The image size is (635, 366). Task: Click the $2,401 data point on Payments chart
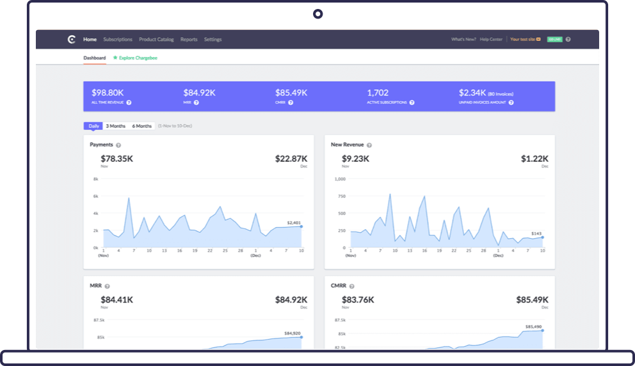(x=301, y=227)
